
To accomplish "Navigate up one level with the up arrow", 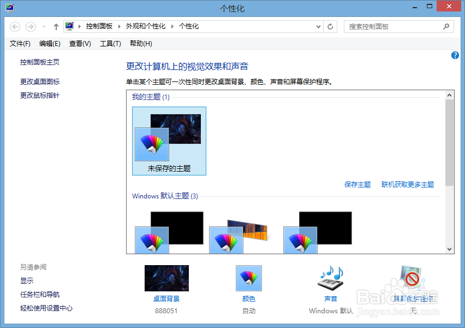I will tap(56, 26).
